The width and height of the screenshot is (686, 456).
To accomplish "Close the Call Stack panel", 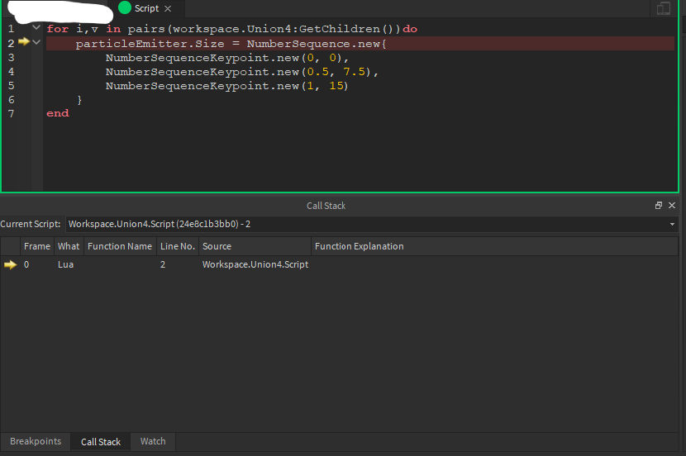I will point(672,206).
